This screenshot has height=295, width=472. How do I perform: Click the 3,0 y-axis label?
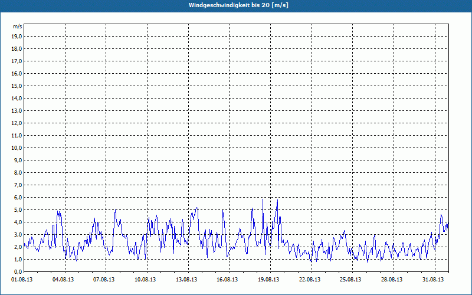[18, 234]
